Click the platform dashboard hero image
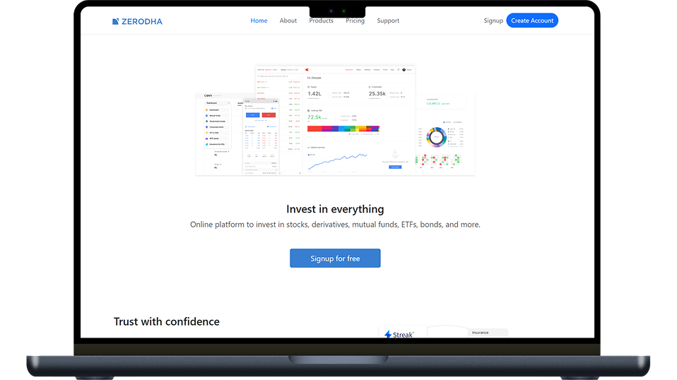677x380 pixels. click(x=335, y=121)
